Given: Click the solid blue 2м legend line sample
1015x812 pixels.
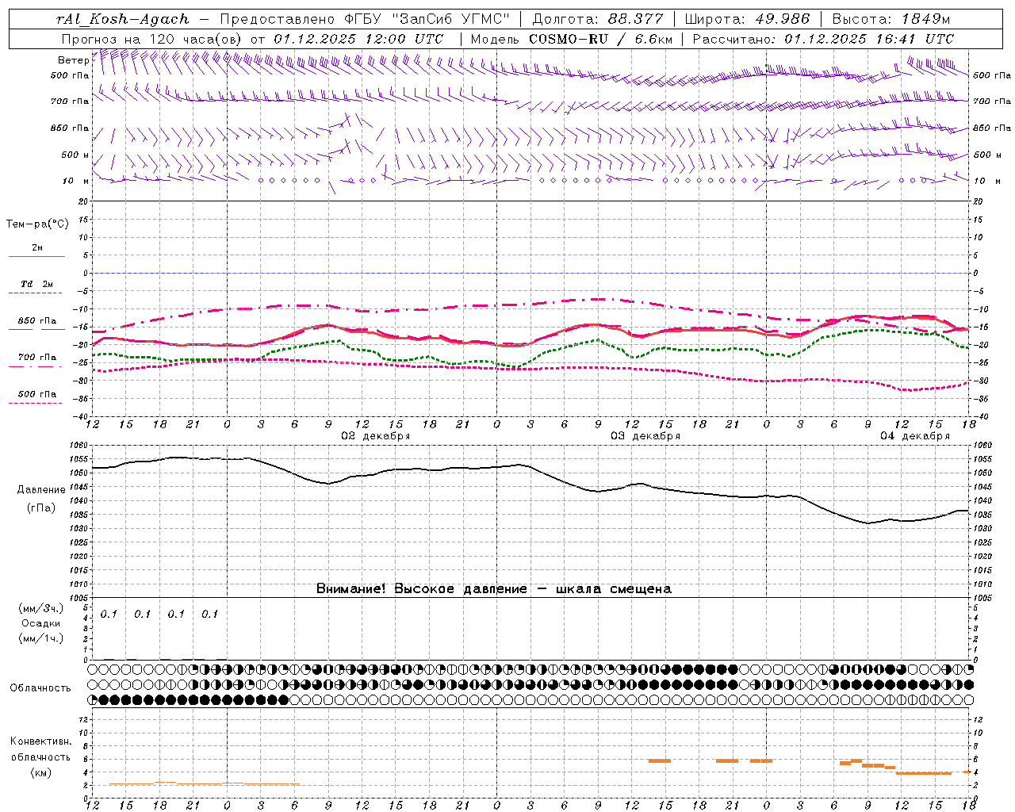Looking at the screenshot, I should pos(36,257).
